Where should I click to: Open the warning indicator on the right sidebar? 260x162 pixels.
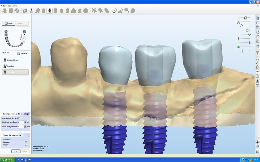[257, 80]
